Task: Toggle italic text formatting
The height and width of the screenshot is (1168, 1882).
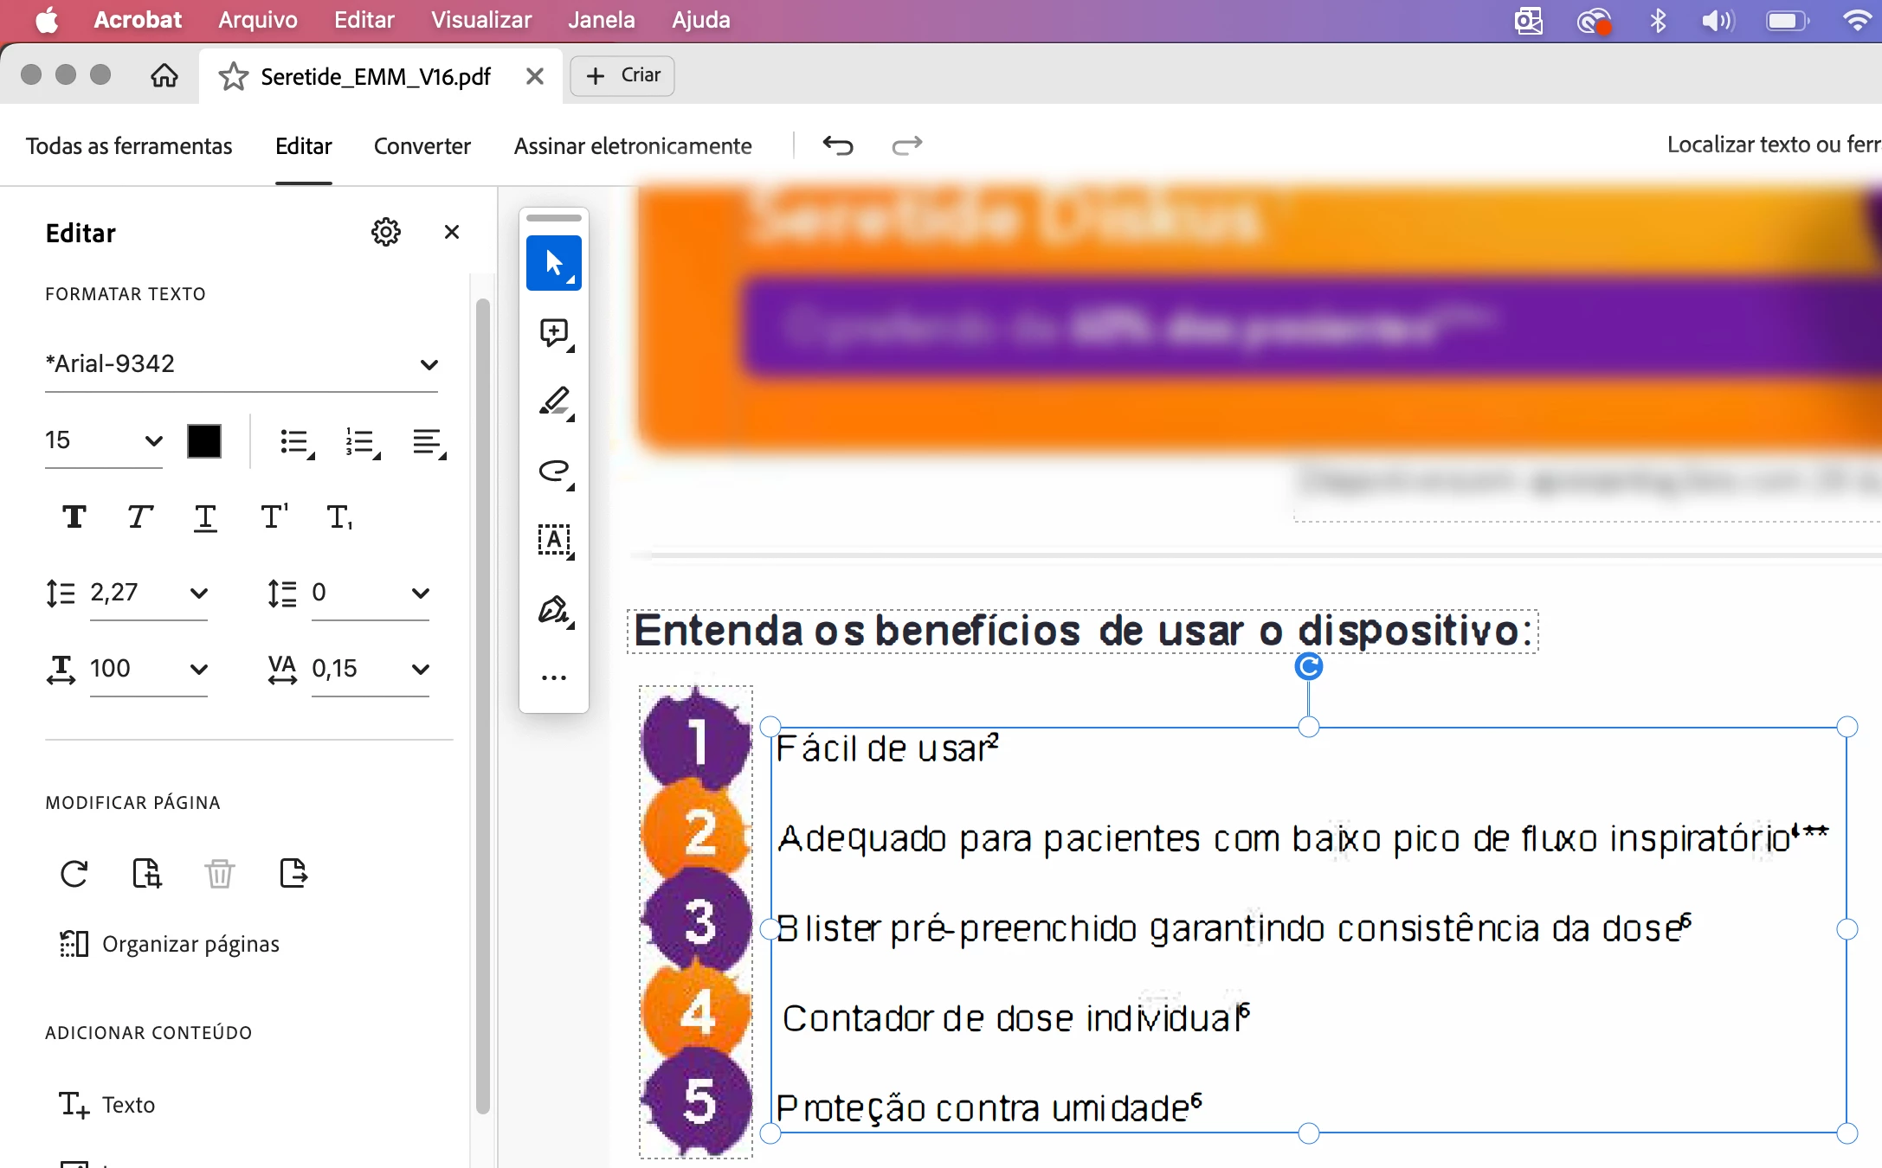Action: coord(139,517)
